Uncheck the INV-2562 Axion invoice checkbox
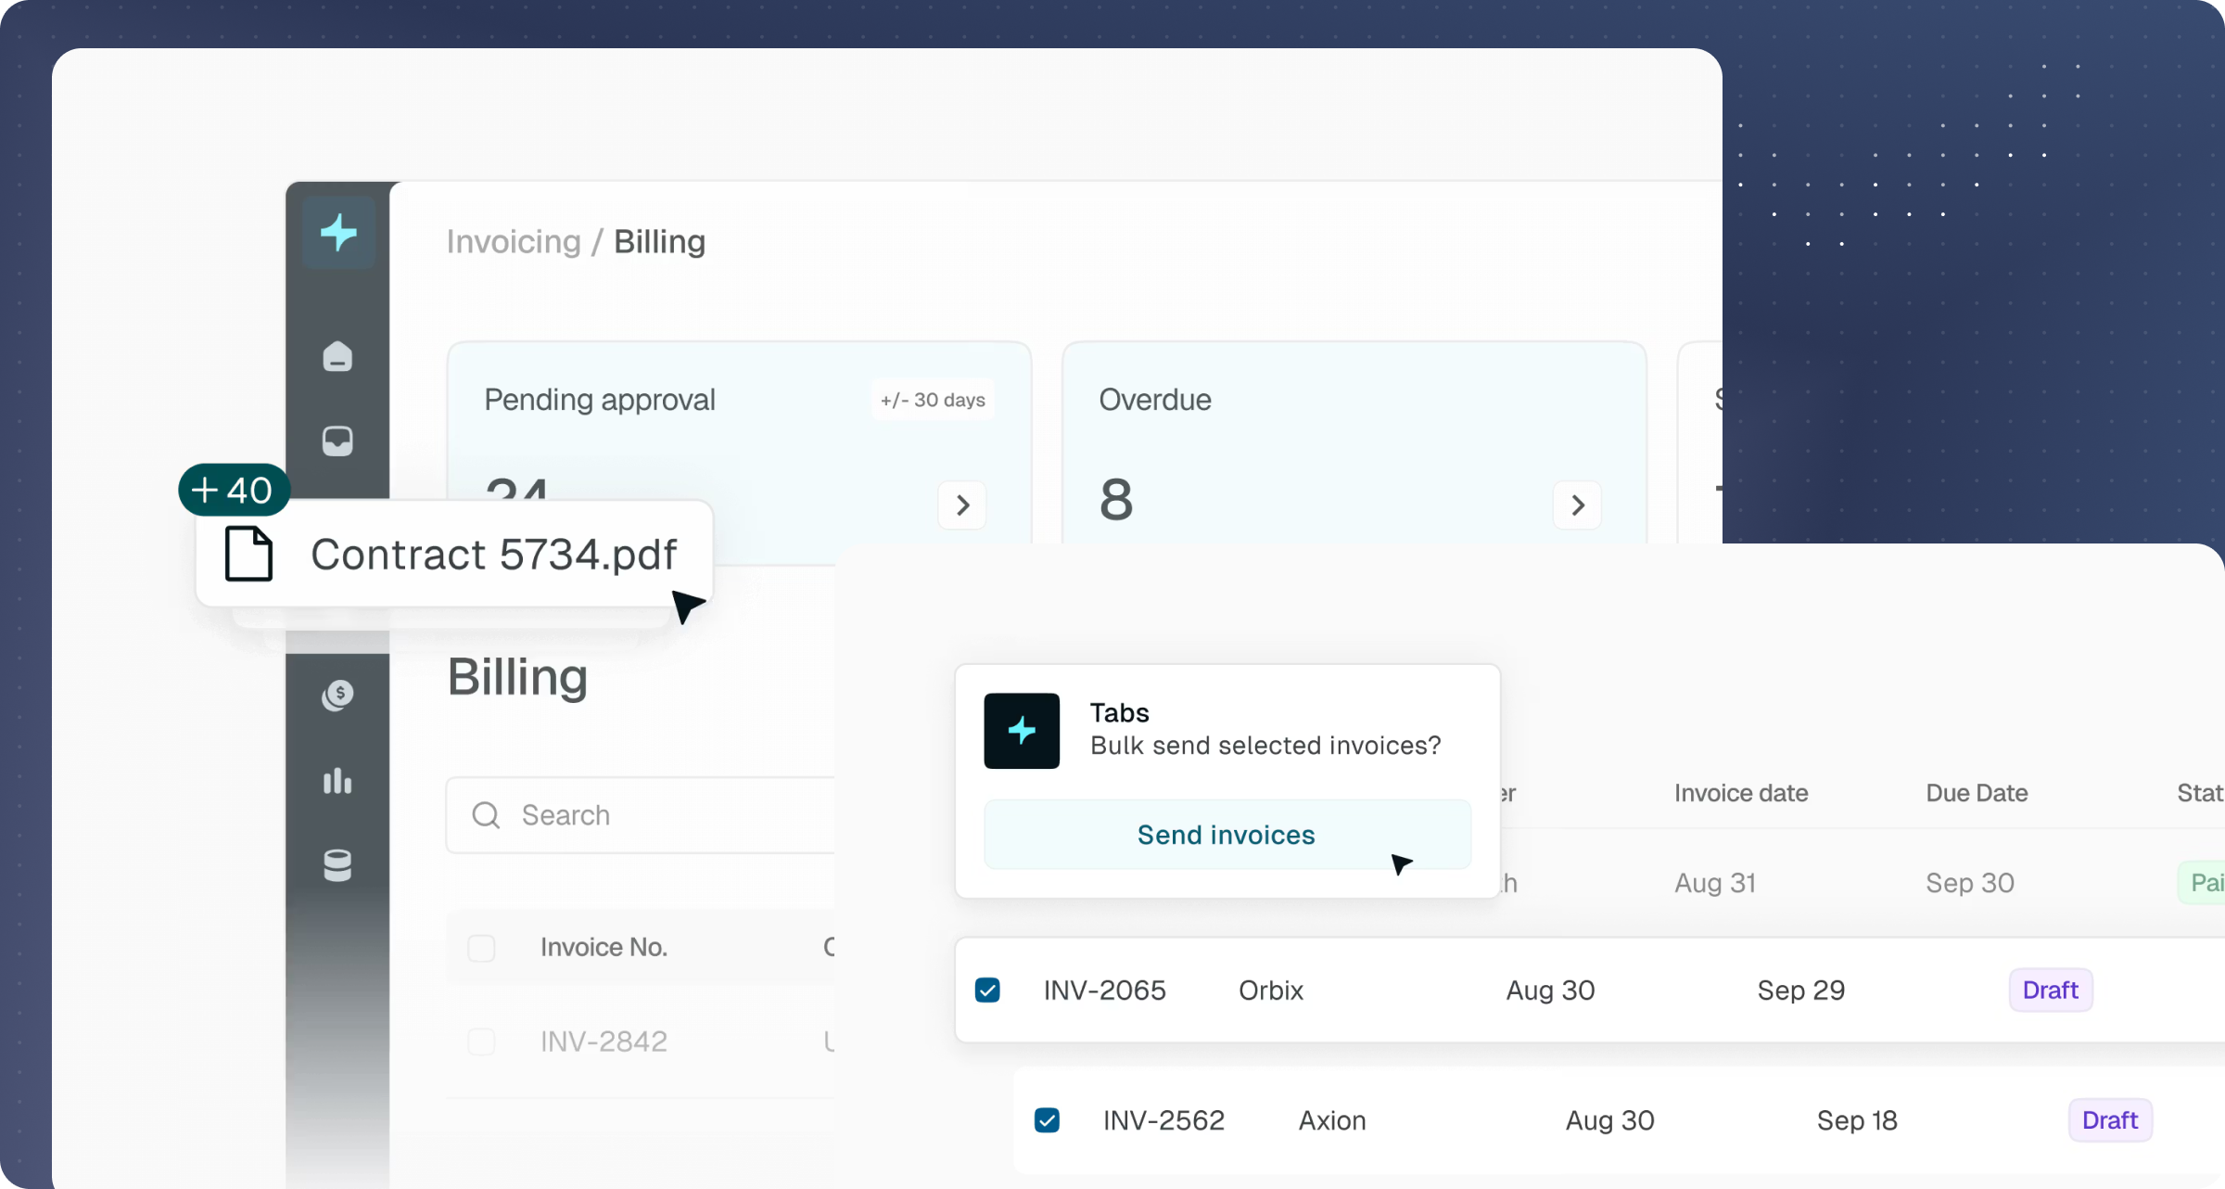This screenshot has height=1189, width=2225. point(1047,1120)
